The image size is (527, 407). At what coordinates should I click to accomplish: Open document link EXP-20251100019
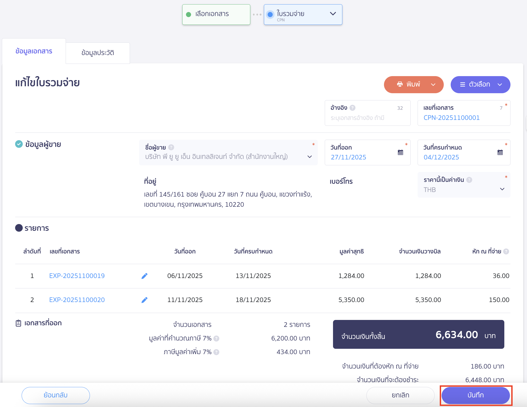point(77,276)
